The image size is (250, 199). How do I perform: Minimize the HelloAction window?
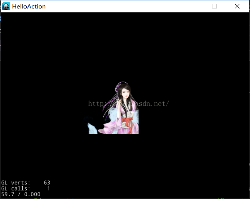click(192, 6)
